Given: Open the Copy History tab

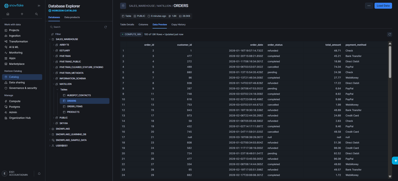Looking at the screenshot, I should [x=178, y=24].
